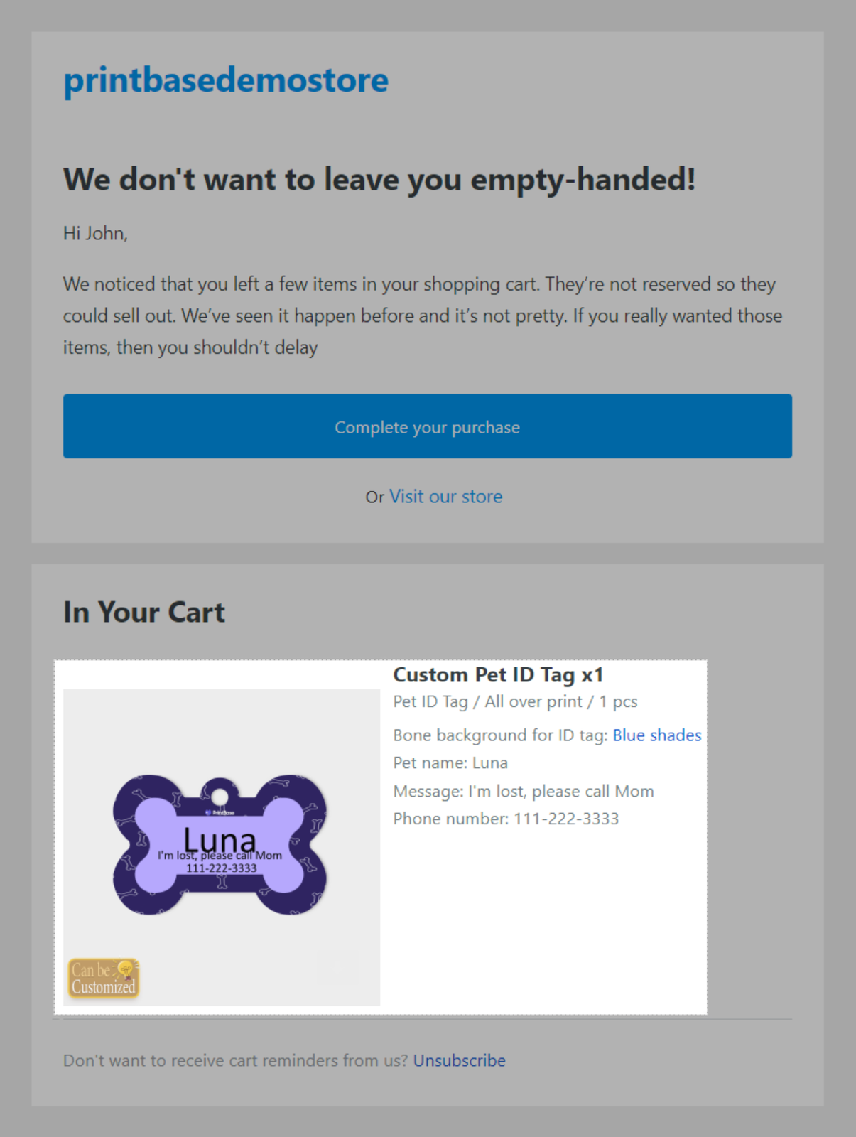Click the small PrintBase logo on the tag
This screenshot has height=1137, width=856.
[220, 812]
